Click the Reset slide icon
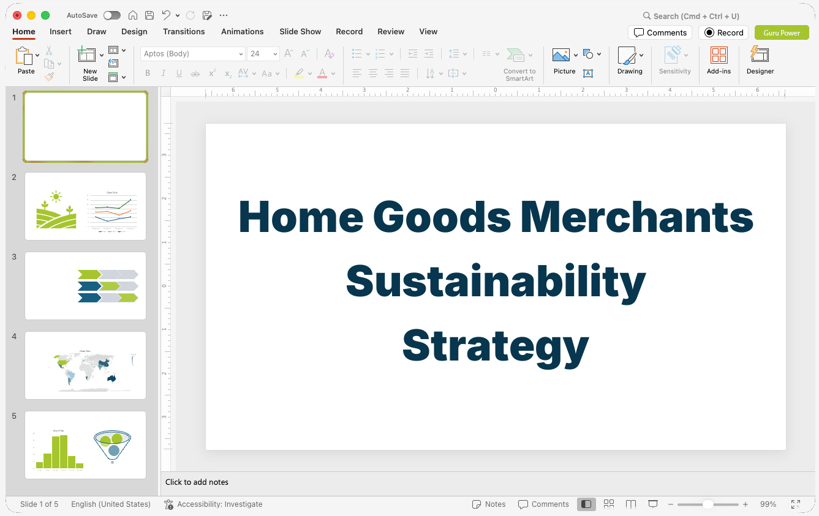Image resolution: width=819 pixels, height=516 pixels. pos(113,63)
